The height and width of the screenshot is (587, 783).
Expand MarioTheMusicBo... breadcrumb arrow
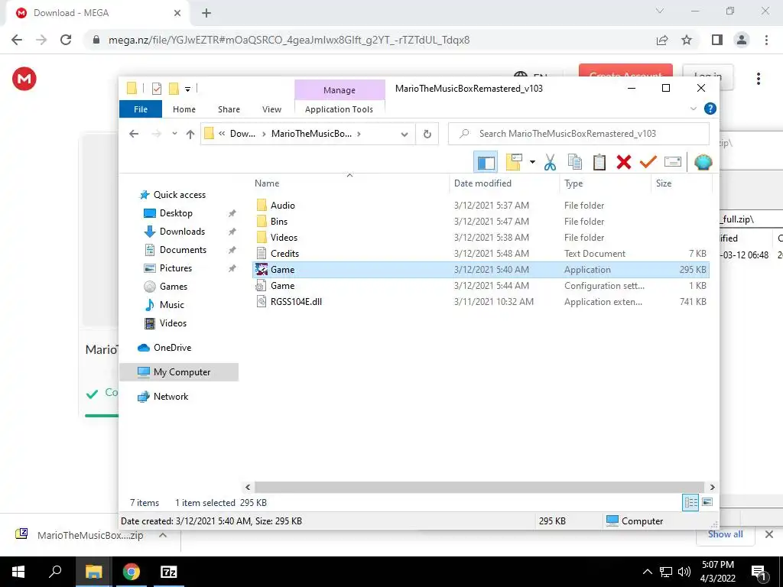click(359, 134)
